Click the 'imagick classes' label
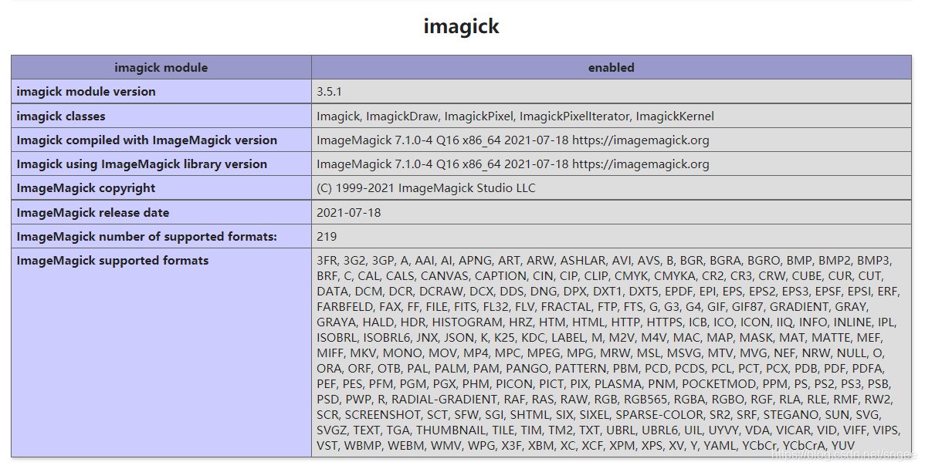 (61, 116)
